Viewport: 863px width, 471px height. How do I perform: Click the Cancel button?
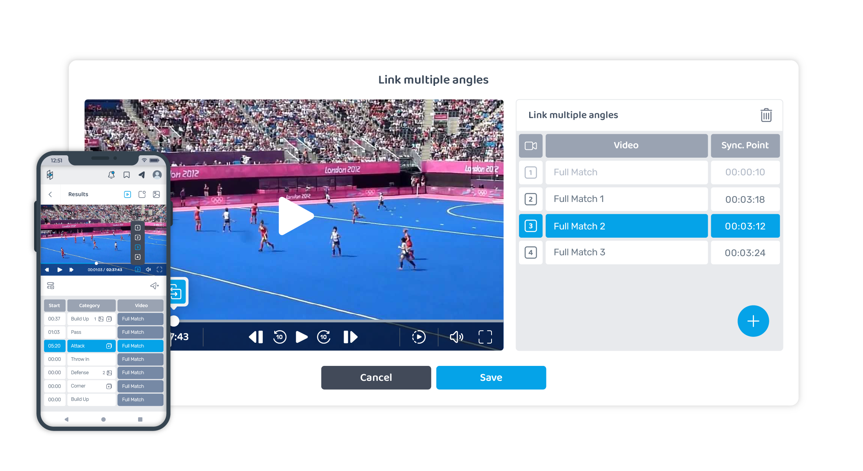pos(376,377)
